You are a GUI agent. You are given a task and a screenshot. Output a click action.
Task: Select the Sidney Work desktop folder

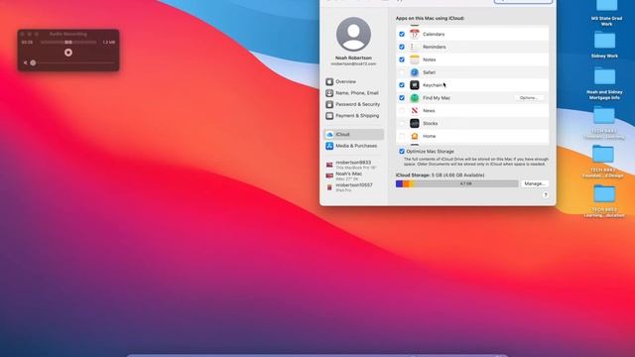pyautogui.click(x=604, y=45)
